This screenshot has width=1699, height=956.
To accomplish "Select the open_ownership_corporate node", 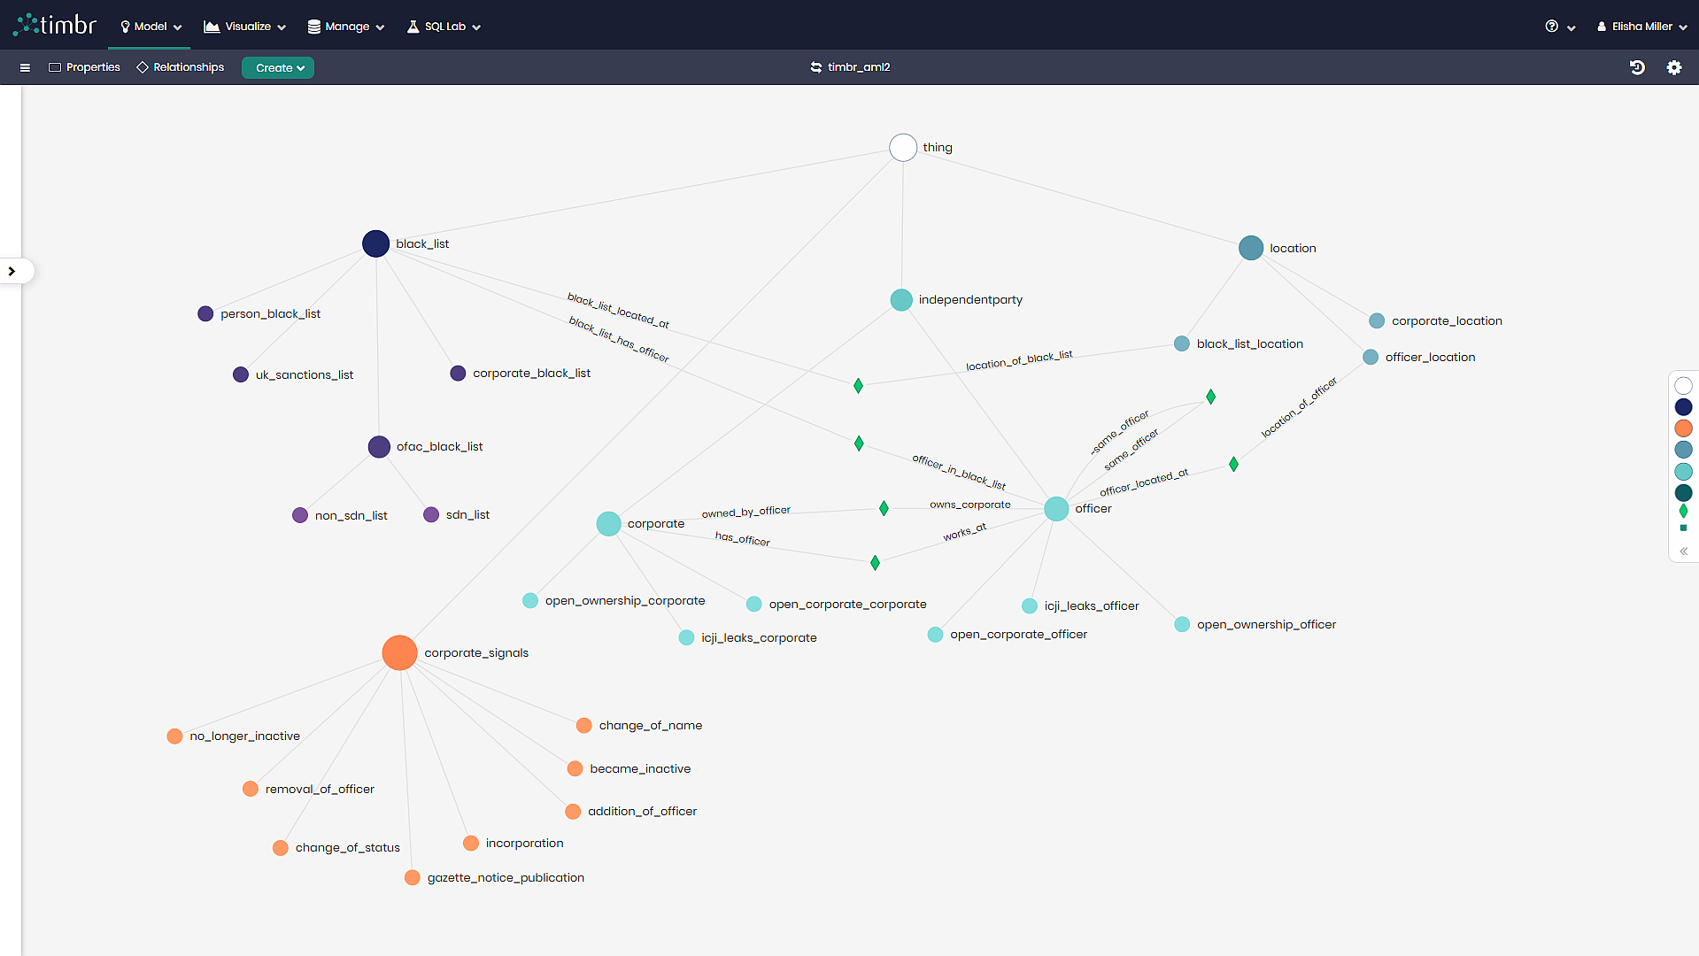I will click(x=530, y=601).
